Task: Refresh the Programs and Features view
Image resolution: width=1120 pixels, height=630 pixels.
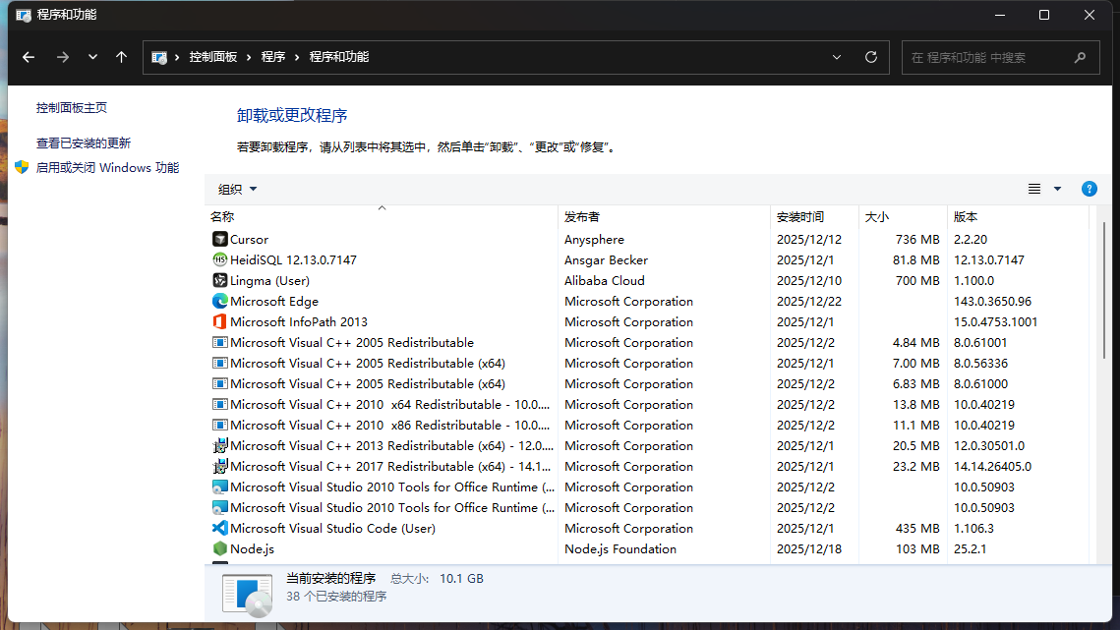Action: pyautogui.click(x=870, y=57)
